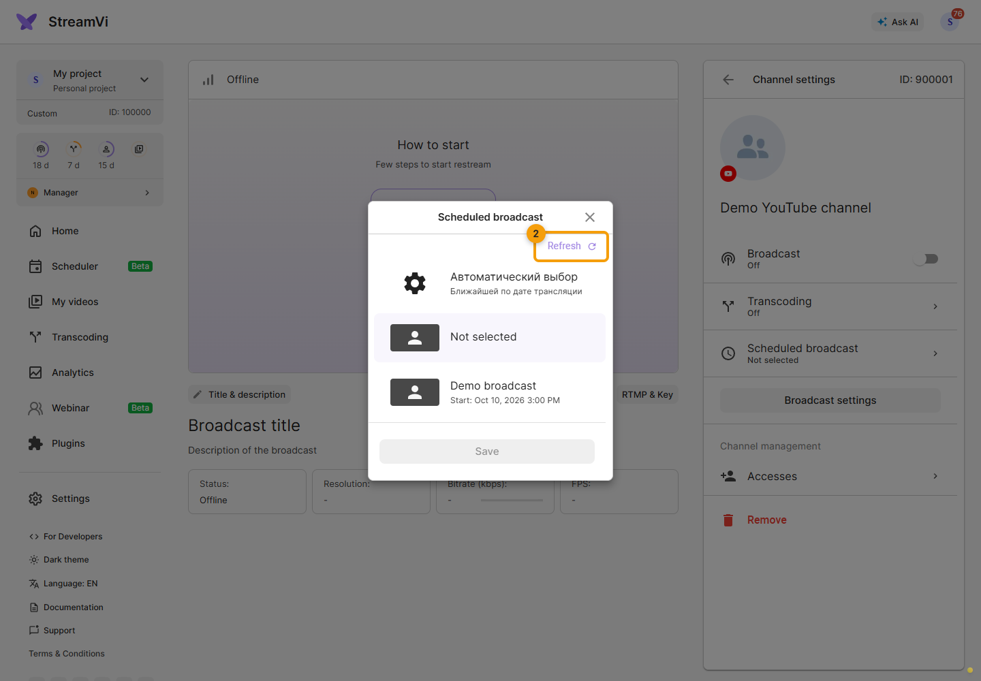Click the StreamVi butterfly logo
This screenshot has height=681, width=981.
pos(27,22)
